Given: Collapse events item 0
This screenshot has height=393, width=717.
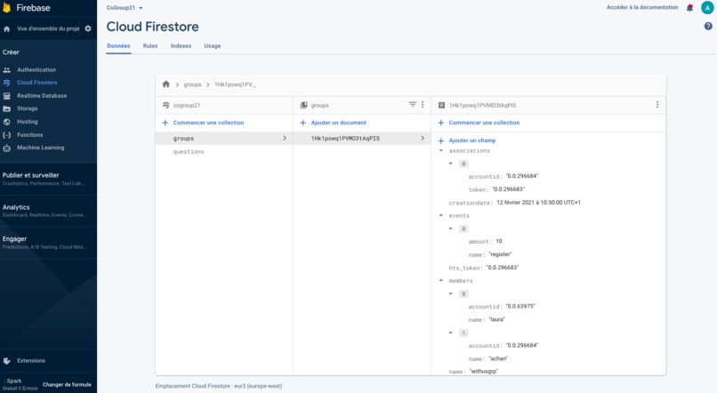Looking at the screenshot, I should 450,229.
